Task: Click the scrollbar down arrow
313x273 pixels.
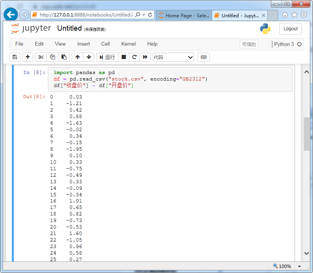Action: (x=306, y=253)
